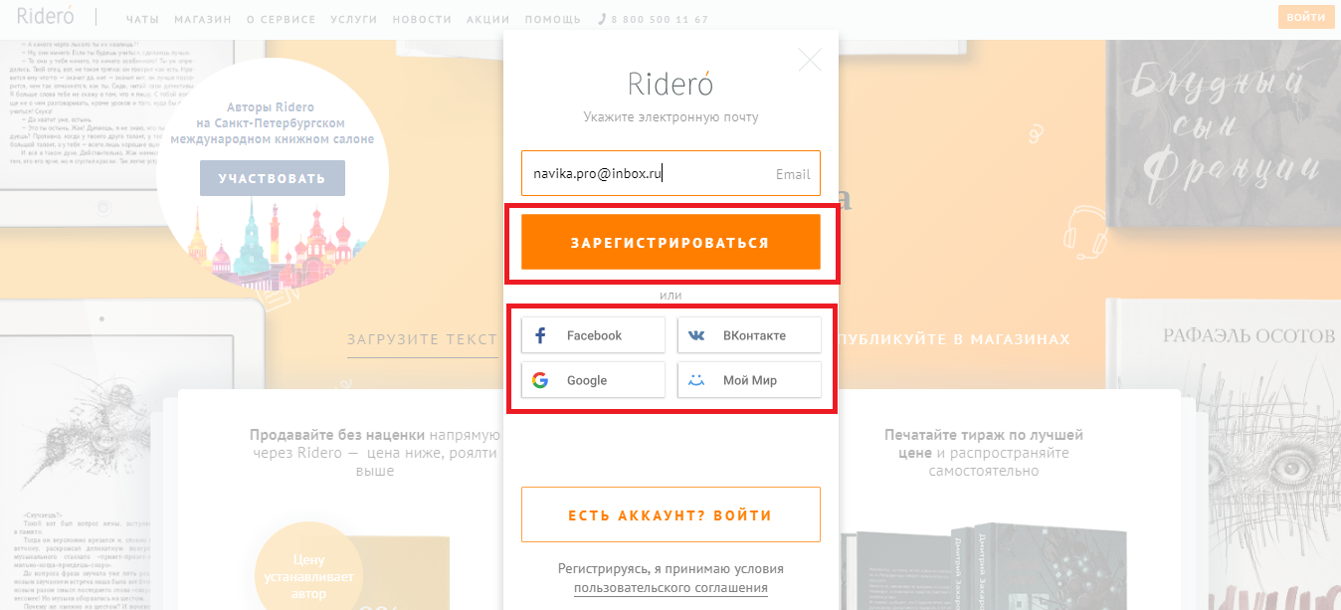Viewport: 1341px width, 610px height.
Task: Open пользовательского соглашения link
Action: tap(670, 588)
